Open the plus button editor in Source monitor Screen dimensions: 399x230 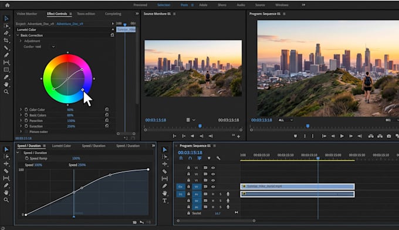238,137
